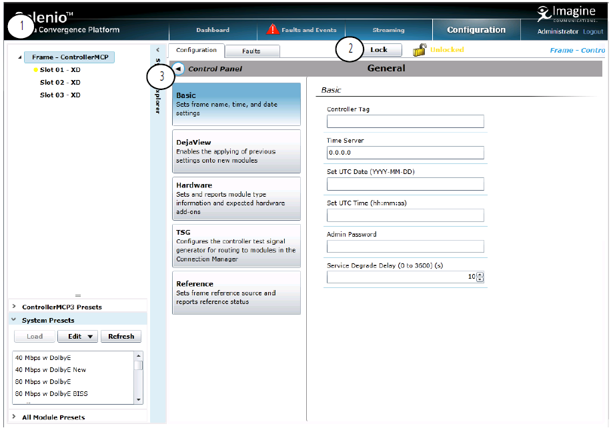The image size is (611, 428).
Task: Click the Admin Password input field
Action: [406, 247]
